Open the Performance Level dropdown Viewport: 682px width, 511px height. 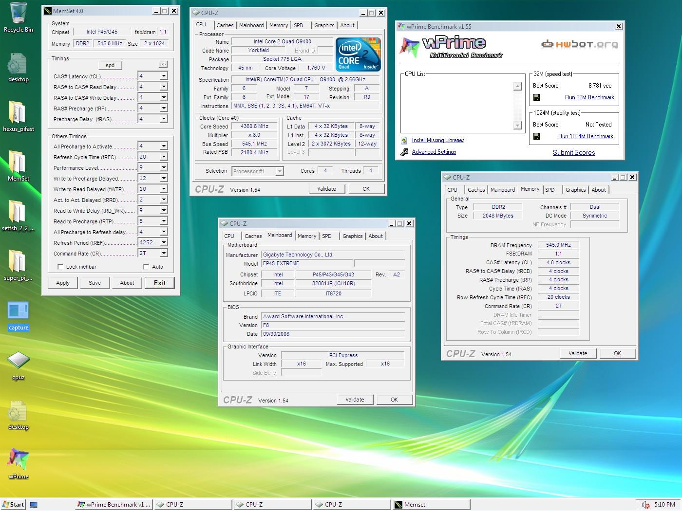[164, 167]
